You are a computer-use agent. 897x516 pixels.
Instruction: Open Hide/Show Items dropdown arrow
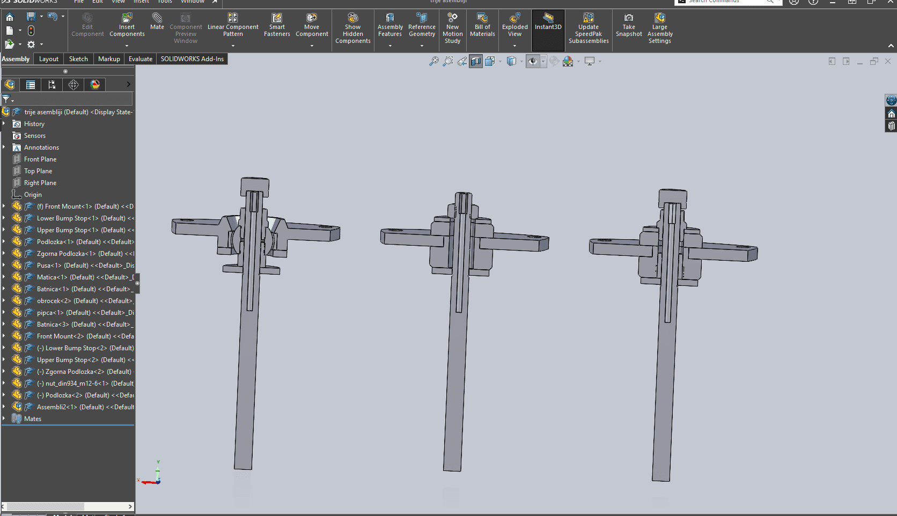[543, 61]
